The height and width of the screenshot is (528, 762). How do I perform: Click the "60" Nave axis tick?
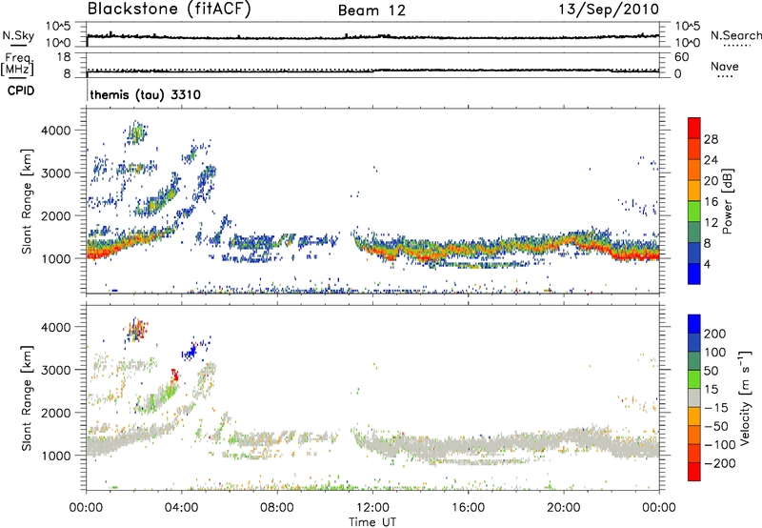click(x=681, y=57)
